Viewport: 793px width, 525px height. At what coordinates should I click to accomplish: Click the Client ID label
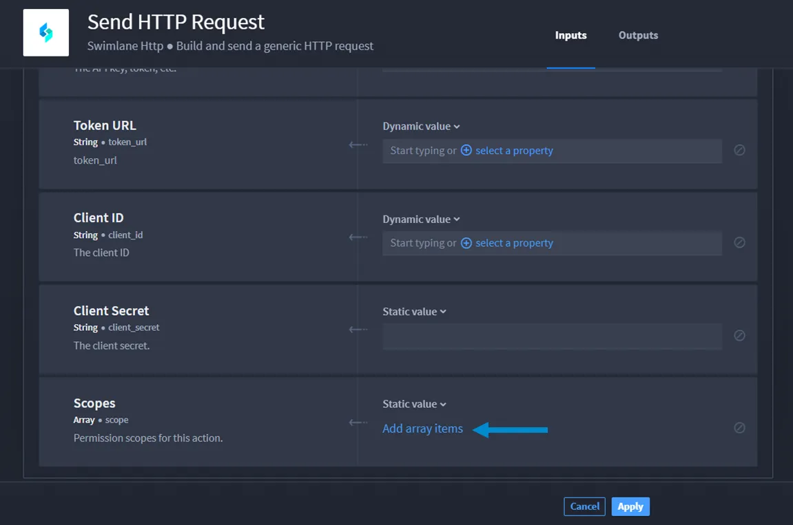click(x=99, y=218)
